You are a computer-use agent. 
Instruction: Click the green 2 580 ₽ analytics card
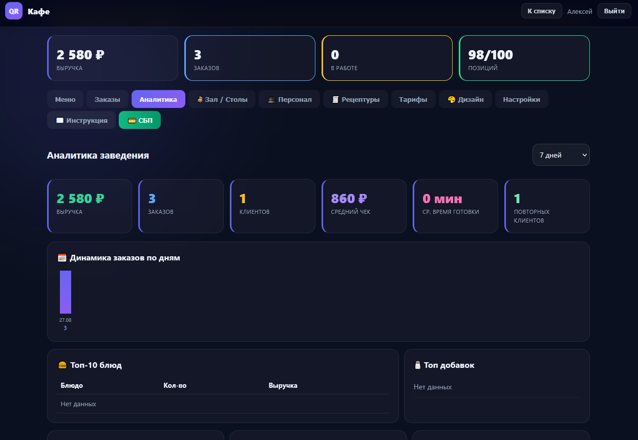[90, 206]
